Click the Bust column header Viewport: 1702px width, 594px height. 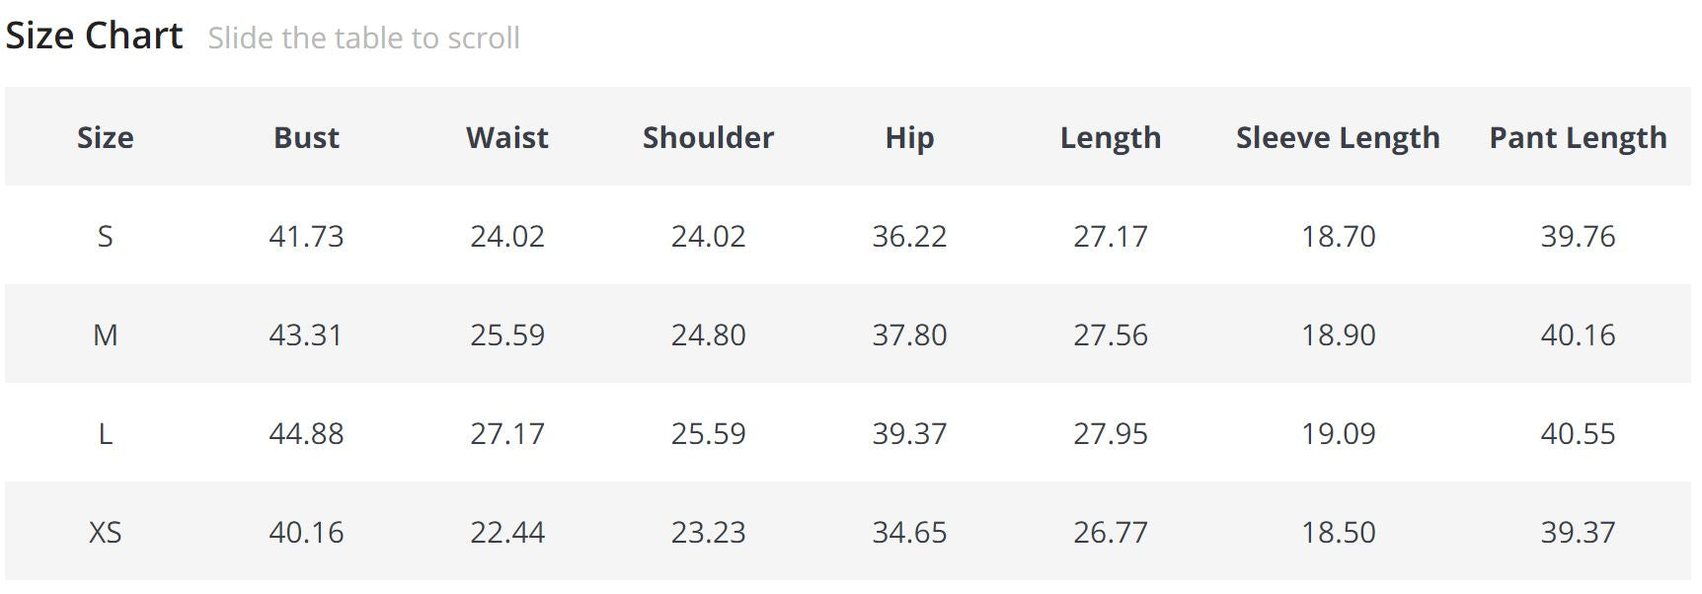click(306, 137)
